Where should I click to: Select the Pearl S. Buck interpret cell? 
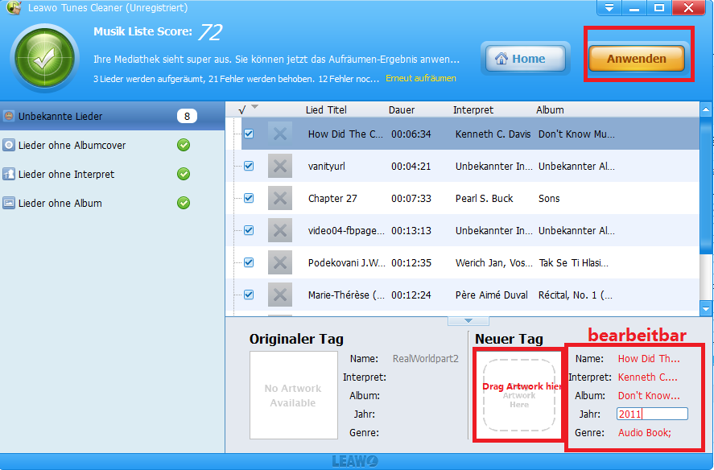(x=484, y=199)
